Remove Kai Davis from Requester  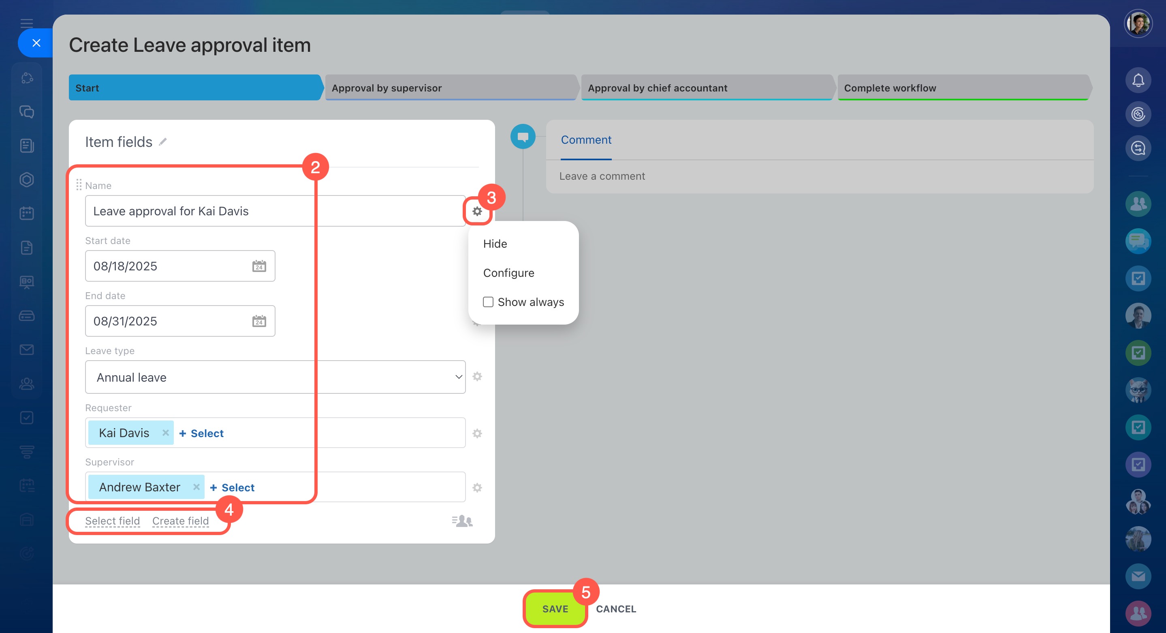click(166, 433)
